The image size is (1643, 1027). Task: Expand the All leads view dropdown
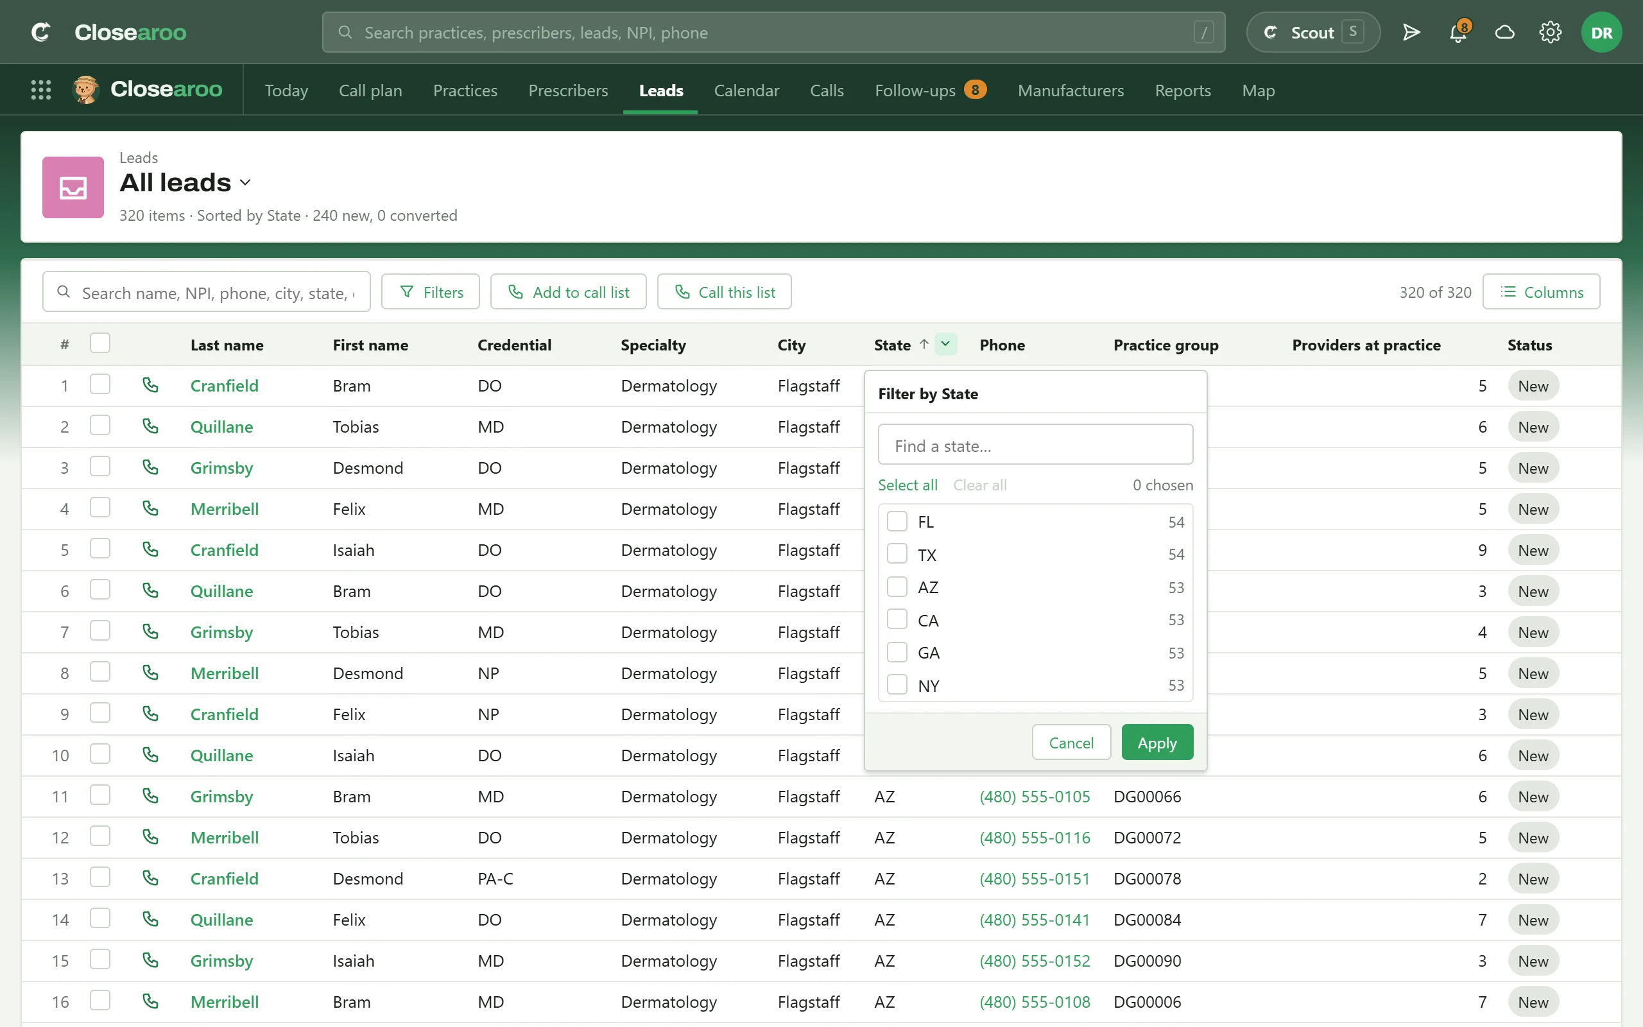pyautogui.click(x=246, y=182)
